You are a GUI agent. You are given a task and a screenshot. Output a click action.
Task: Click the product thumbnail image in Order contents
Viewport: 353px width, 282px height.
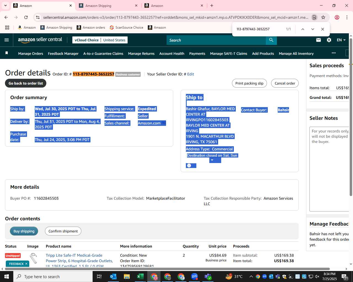[x=33, y=258]
